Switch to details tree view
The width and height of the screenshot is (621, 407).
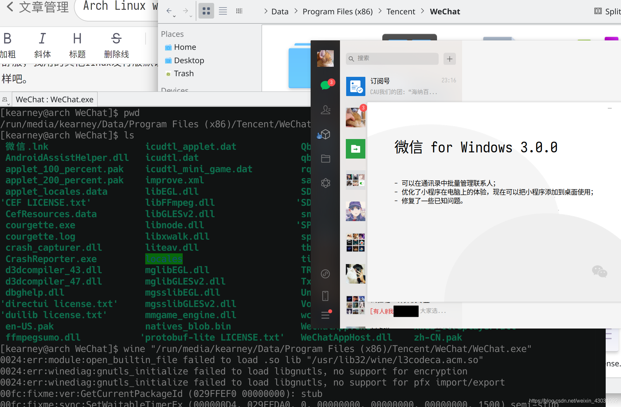tap(239, 11)
